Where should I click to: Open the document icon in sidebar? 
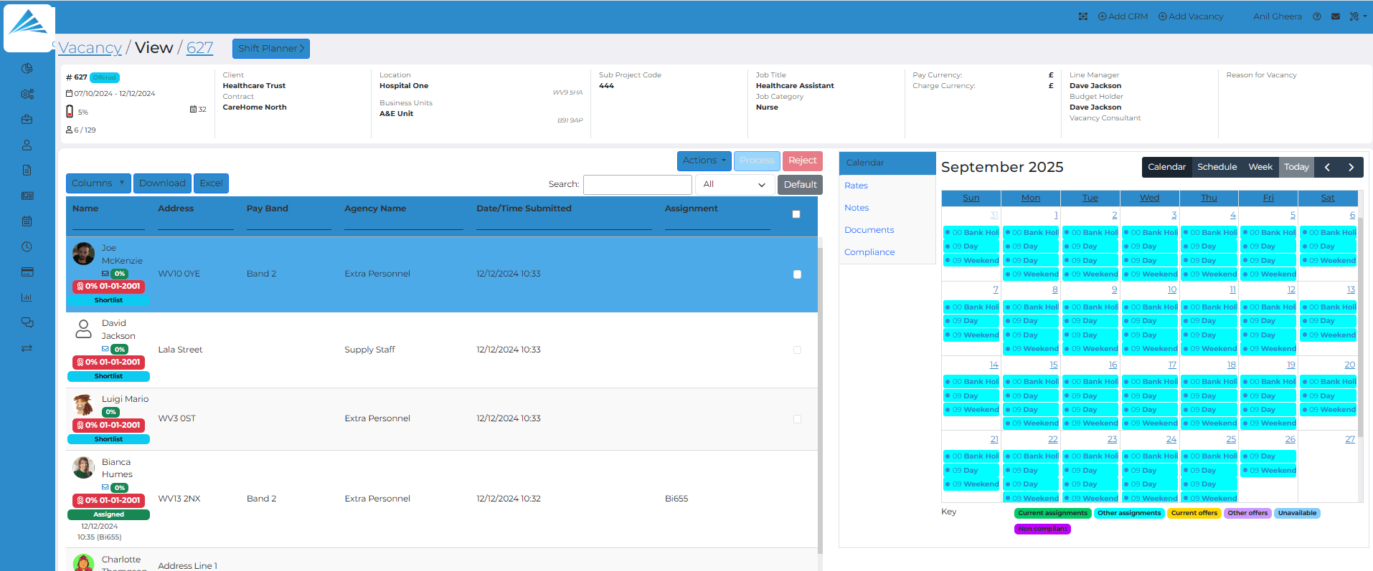pos(27,171)
